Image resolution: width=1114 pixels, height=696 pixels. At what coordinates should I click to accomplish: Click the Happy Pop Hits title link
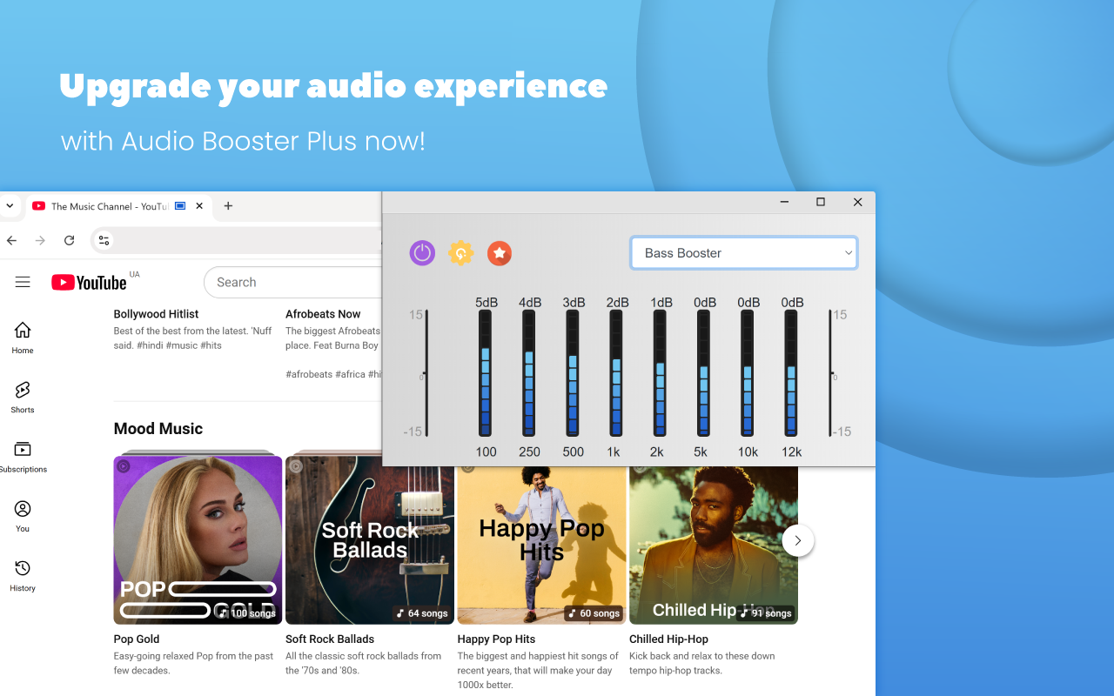[x=497, y=639]
